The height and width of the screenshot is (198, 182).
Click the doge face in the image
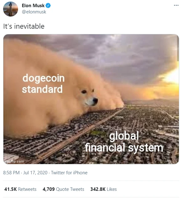(x=90, y=98)
